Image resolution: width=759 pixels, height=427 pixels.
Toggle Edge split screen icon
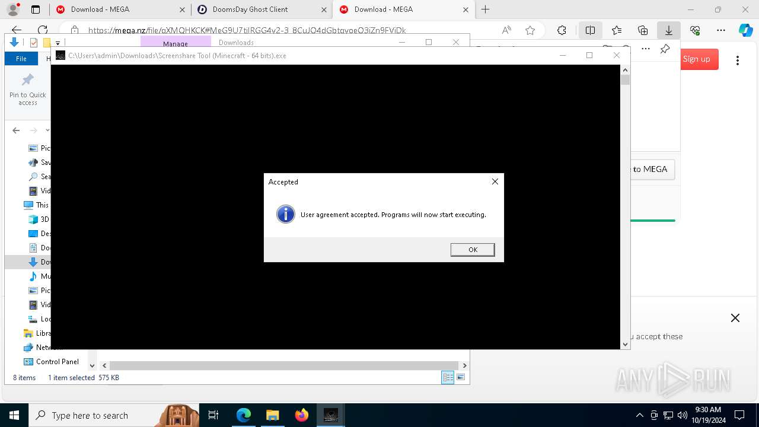coord(590,30)
